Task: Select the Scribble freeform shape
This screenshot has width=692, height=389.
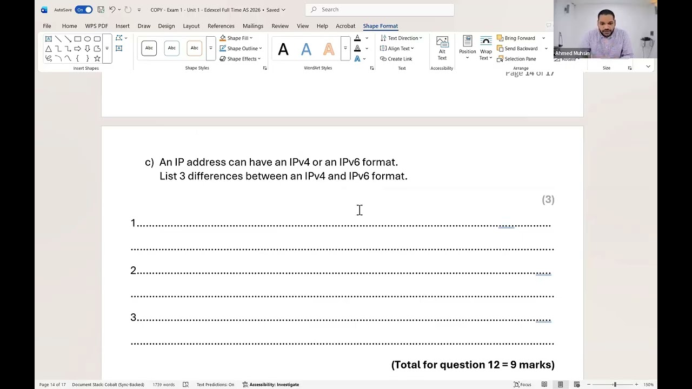Action: pos(49,58)
